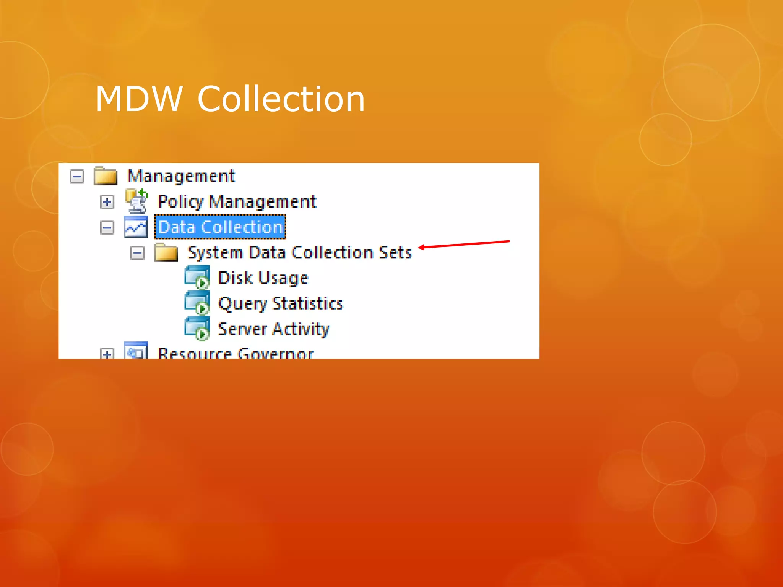Click the MDW Collection slide title
The height and width of the screenshot is (587, 783).
230,99
